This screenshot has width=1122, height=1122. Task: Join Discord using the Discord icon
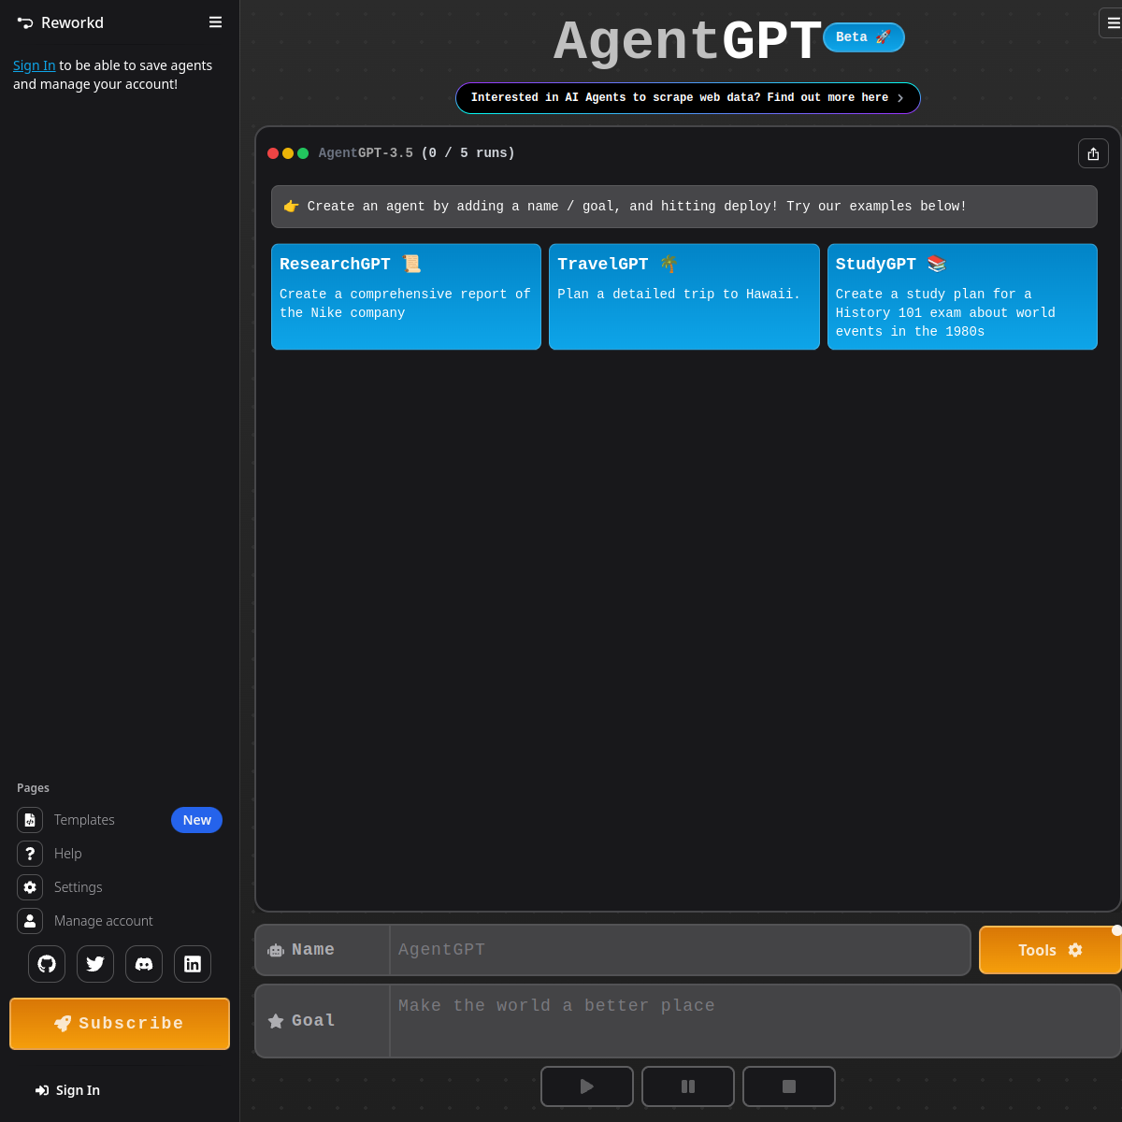tap(144, 964)
